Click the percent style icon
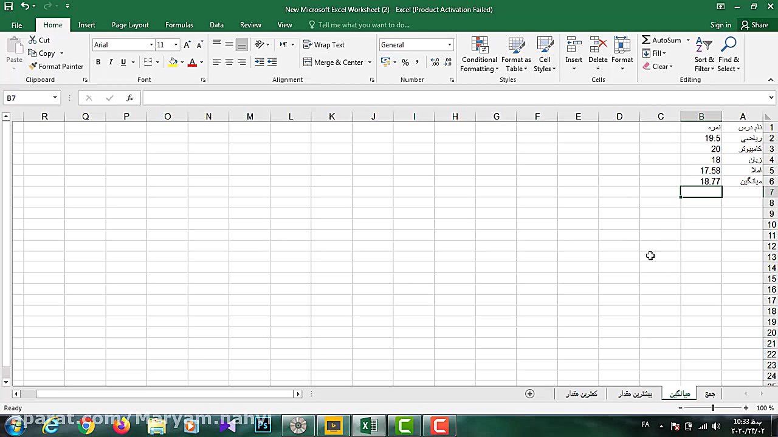778x437 pixels. click(405, 62)
